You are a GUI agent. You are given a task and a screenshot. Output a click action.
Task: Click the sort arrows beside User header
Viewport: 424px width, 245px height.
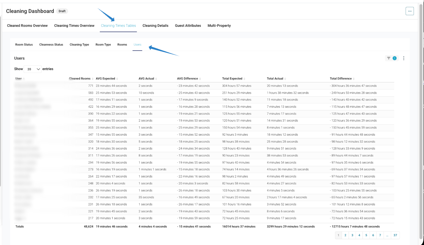pyautogui.click(x=24, y=79)
